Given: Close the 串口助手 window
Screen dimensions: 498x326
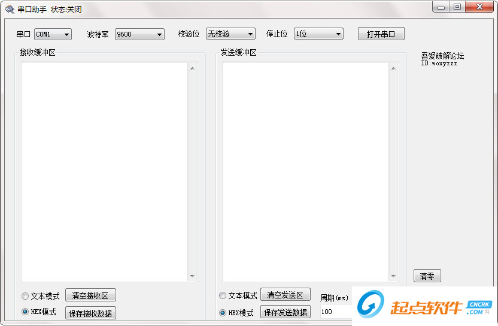Looking at the screenshot, I should click(x=479, y=7).
